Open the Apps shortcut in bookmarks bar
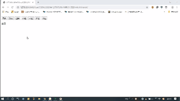The width and height of the screenshot is (180, 101). click(5, 12)
